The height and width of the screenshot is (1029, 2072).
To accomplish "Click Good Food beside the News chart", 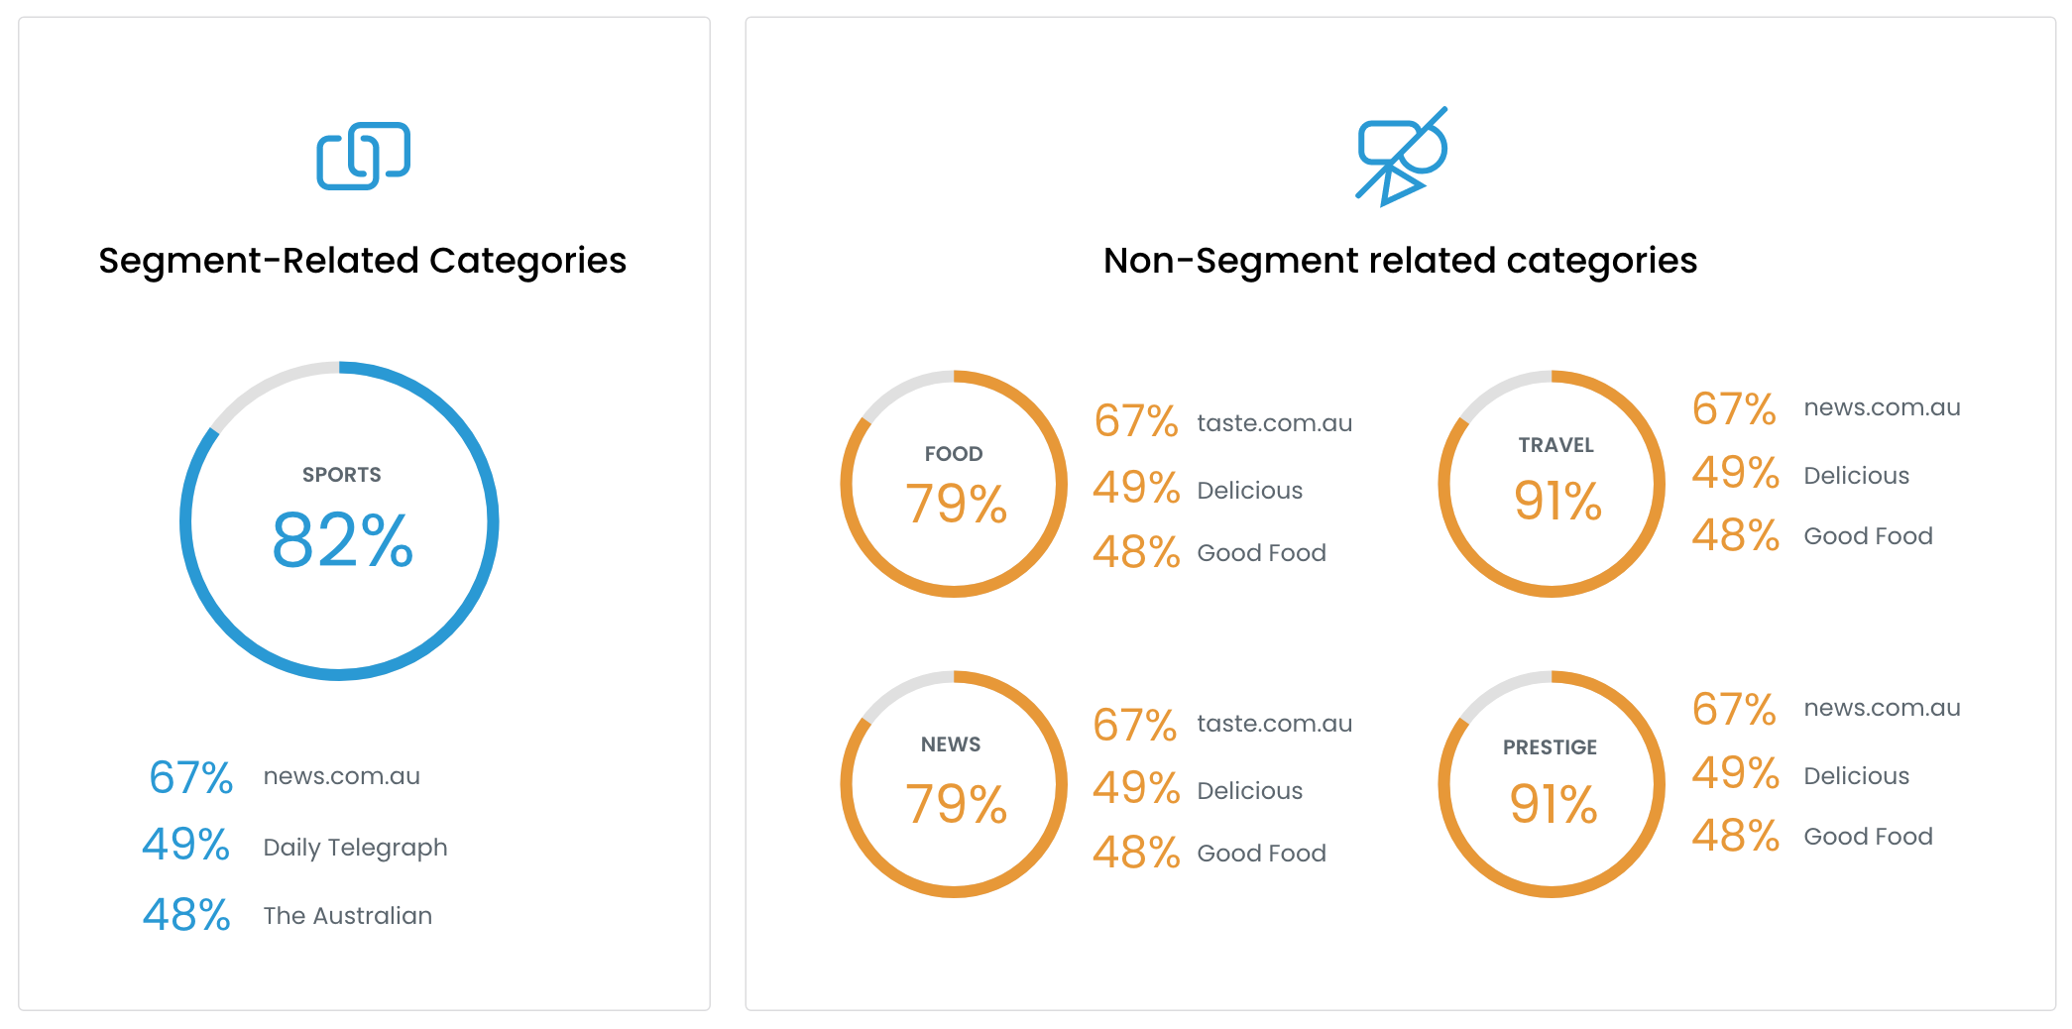I will (1261, 854).
